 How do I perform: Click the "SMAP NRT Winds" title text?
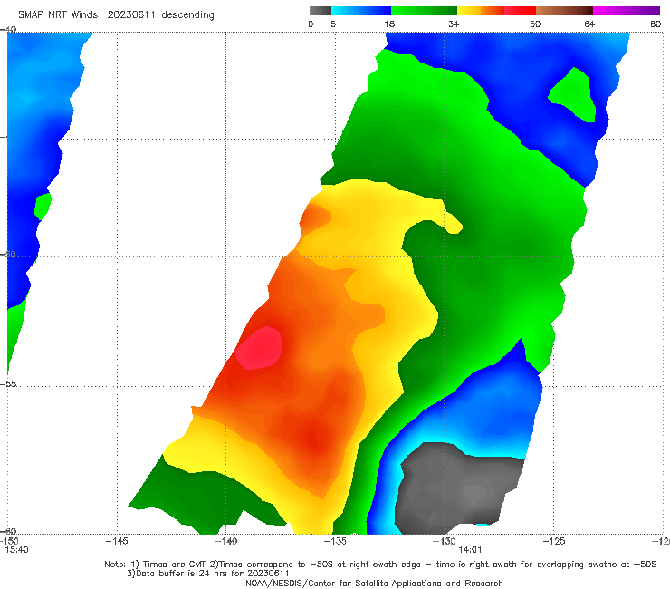pos(58,14)
